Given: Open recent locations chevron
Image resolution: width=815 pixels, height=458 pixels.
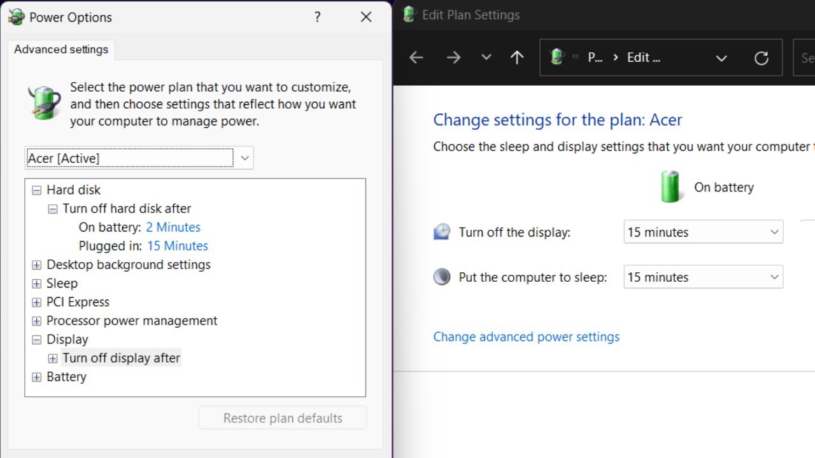Looking at the screenshot, I should [486, 57].
